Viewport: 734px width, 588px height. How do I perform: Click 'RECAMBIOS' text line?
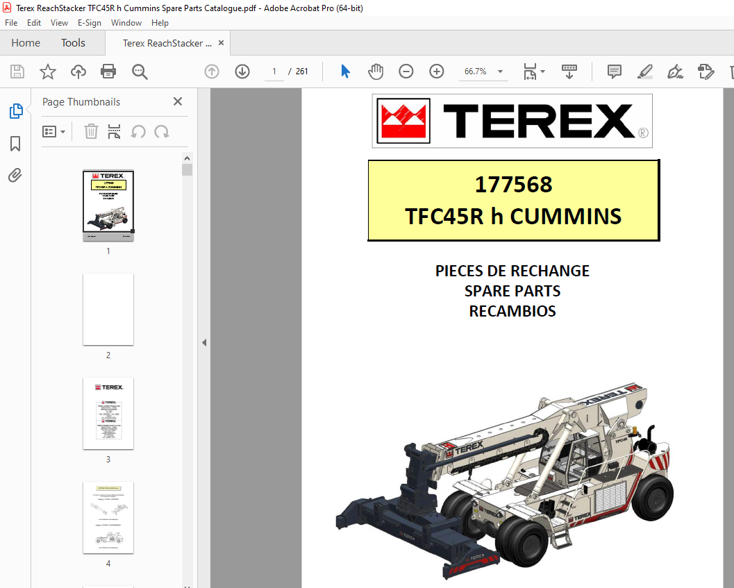[x=512, y=311]
